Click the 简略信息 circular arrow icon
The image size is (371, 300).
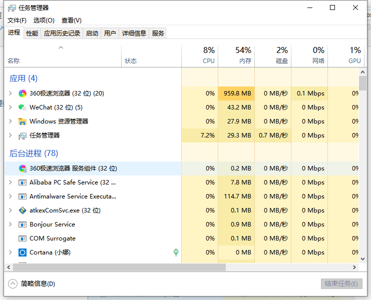click(13, 283)
